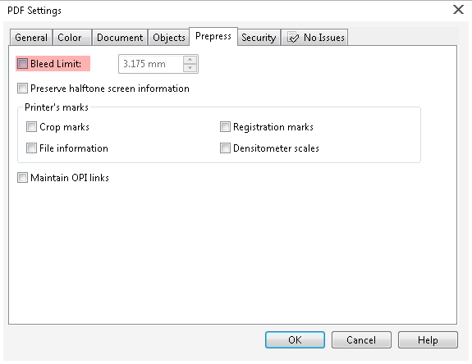Go to the Document tab
This screenshot has width=472, height=364.
[120, 38]
